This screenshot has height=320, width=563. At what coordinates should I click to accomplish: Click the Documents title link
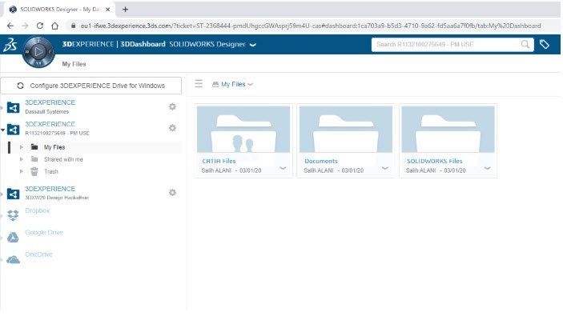coord(321,162)
